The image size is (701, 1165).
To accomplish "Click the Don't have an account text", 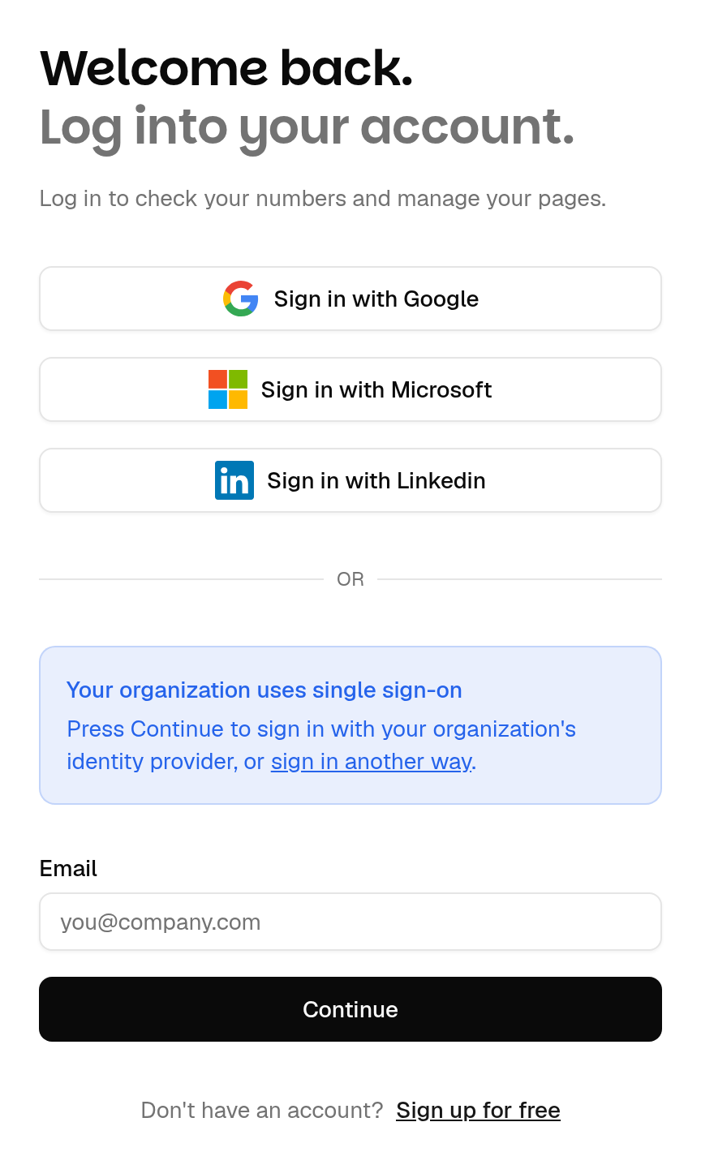I will [x=262, y=1110].
